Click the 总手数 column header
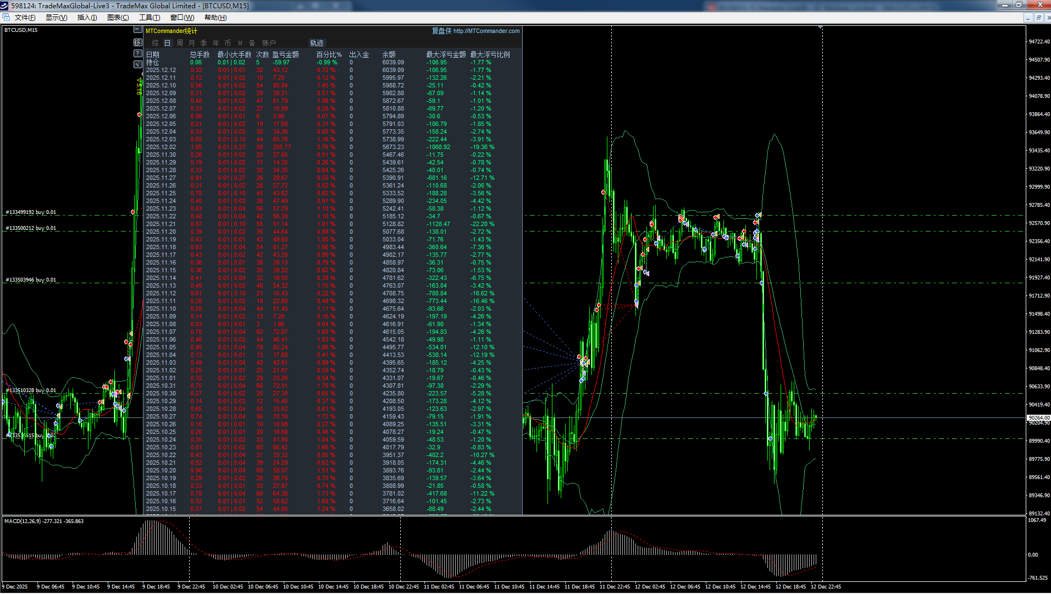This screenshot has width=1051, height=594. 200,54
